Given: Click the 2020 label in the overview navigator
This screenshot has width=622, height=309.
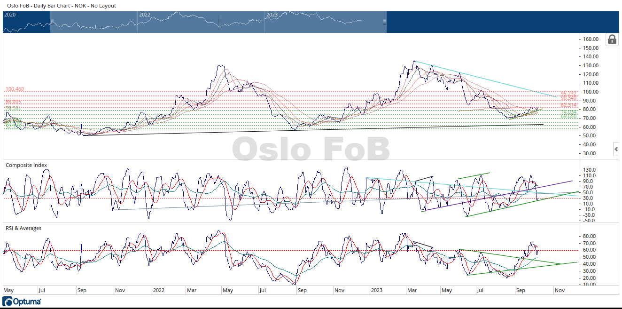Looking at the screenshot, I should click(10, 15).
